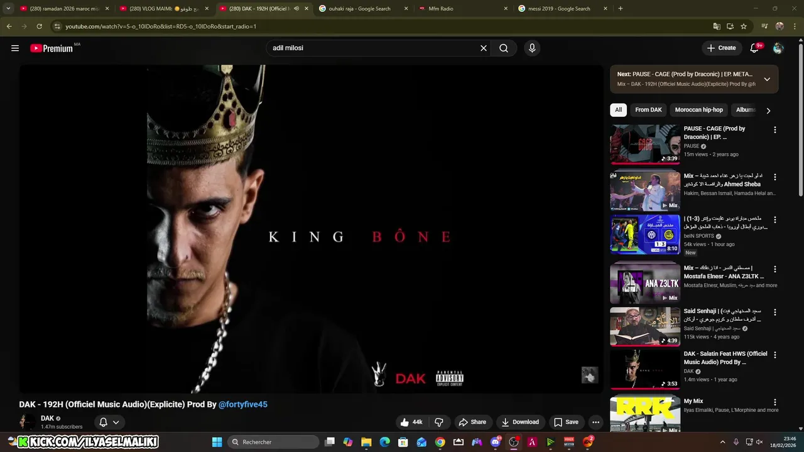This screenshot has height=452, width=804.
Task: Clear the 'adil milosi' search text
Action: click(x=484, y=48)
